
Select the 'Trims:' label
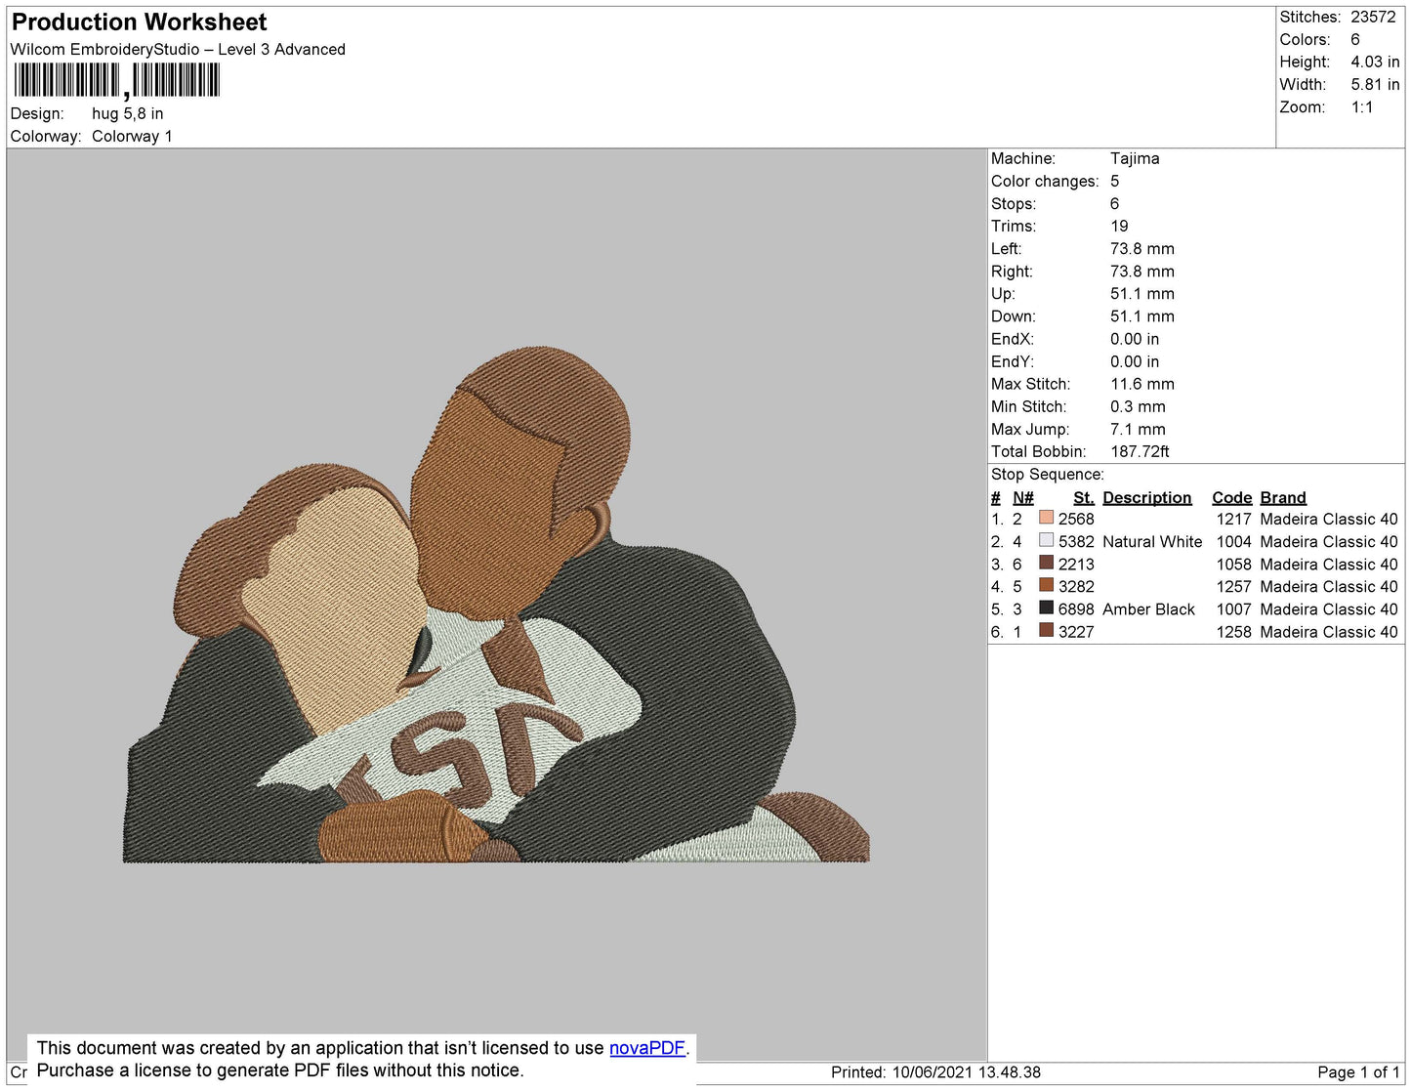pos(1014,226)
